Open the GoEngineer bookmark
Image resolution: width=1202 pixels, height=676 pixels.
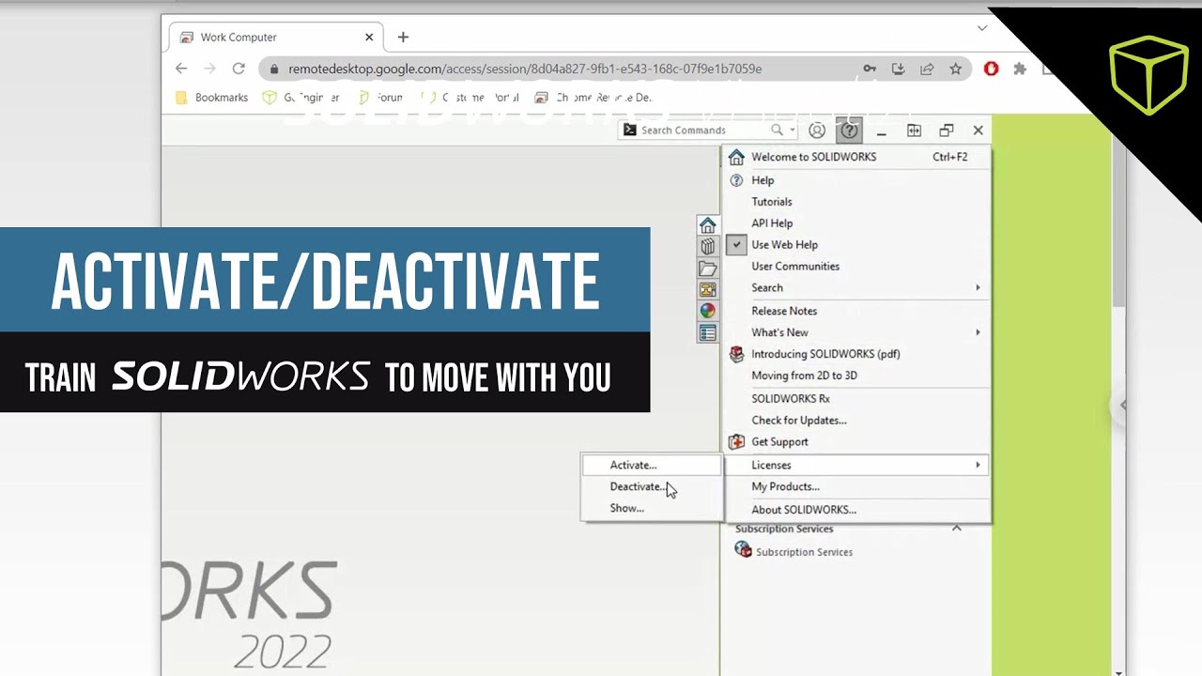point(301,98)
